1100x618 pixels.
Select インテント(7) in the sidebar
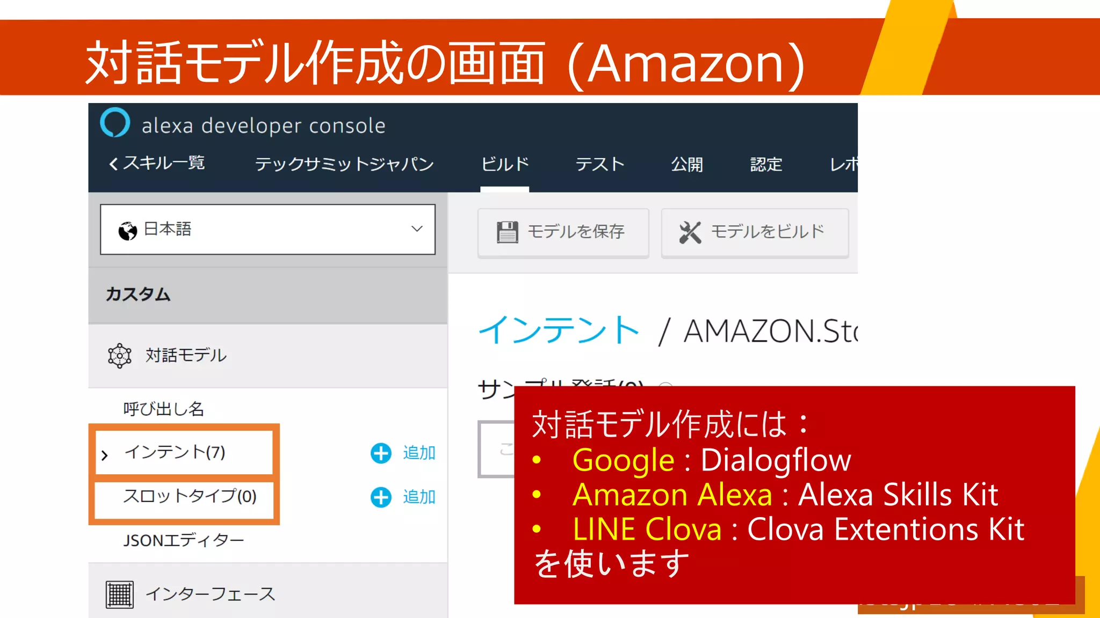(175, 452)
